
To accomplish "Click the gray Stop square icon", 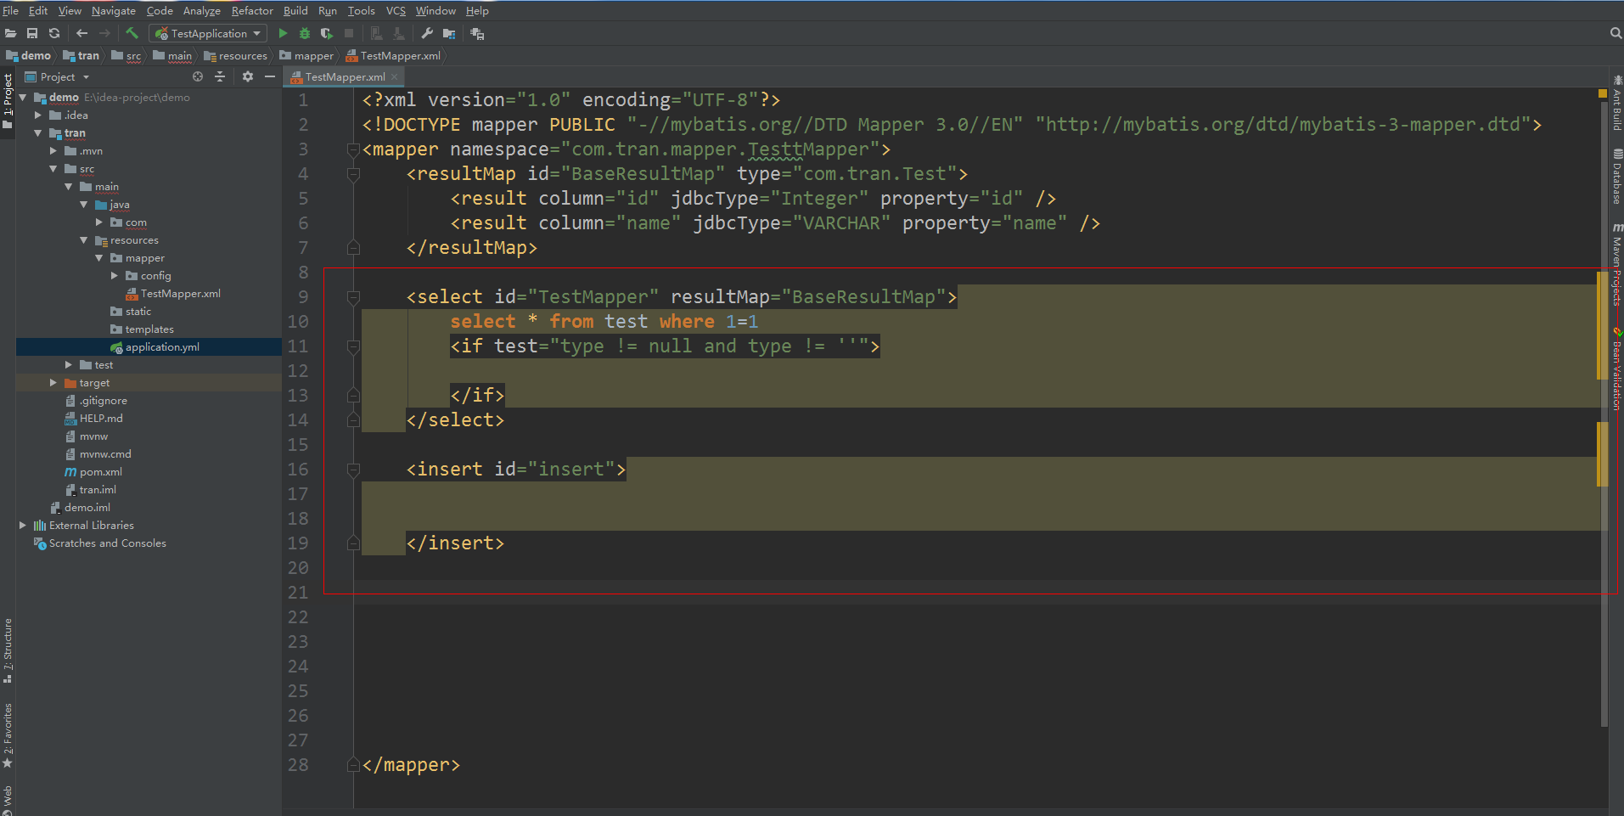I will coord(349,33).
